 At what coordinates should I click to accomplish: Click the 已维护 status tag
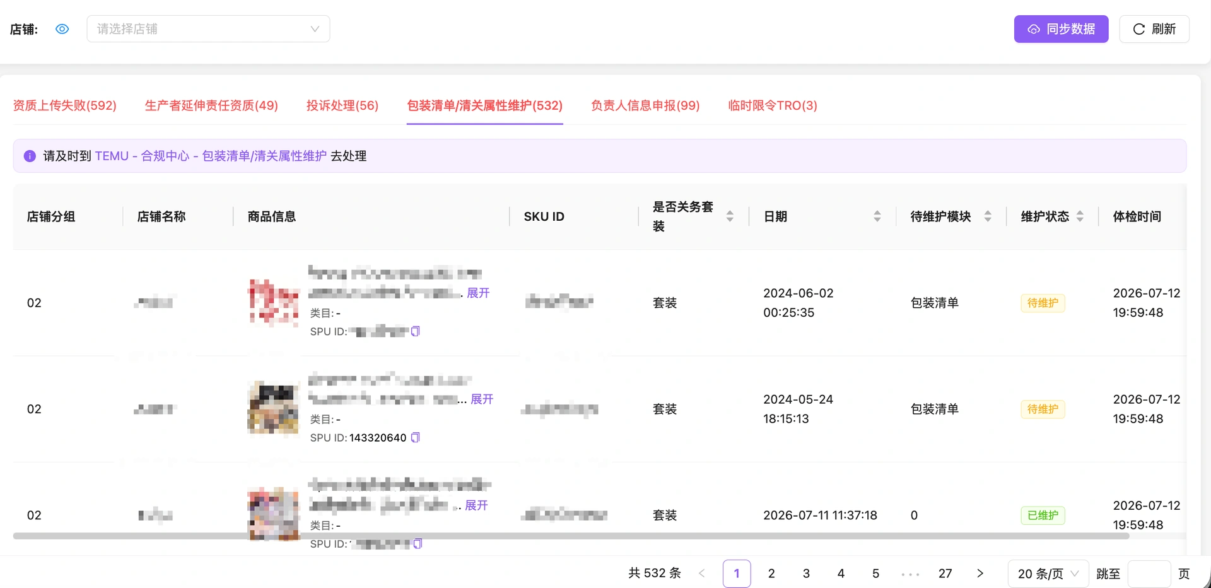point(1043,515)
